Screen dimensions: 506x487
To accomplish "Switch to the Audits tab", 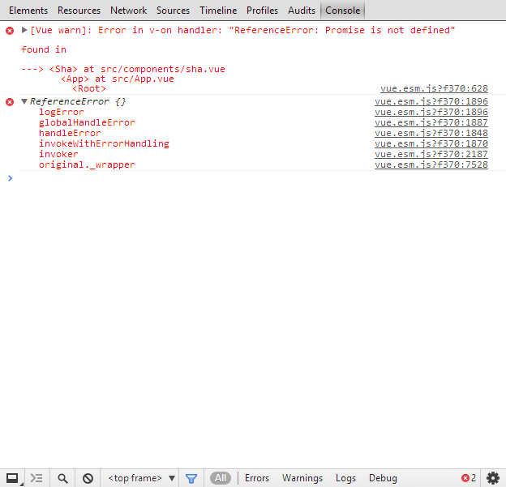I will [302, 11].
